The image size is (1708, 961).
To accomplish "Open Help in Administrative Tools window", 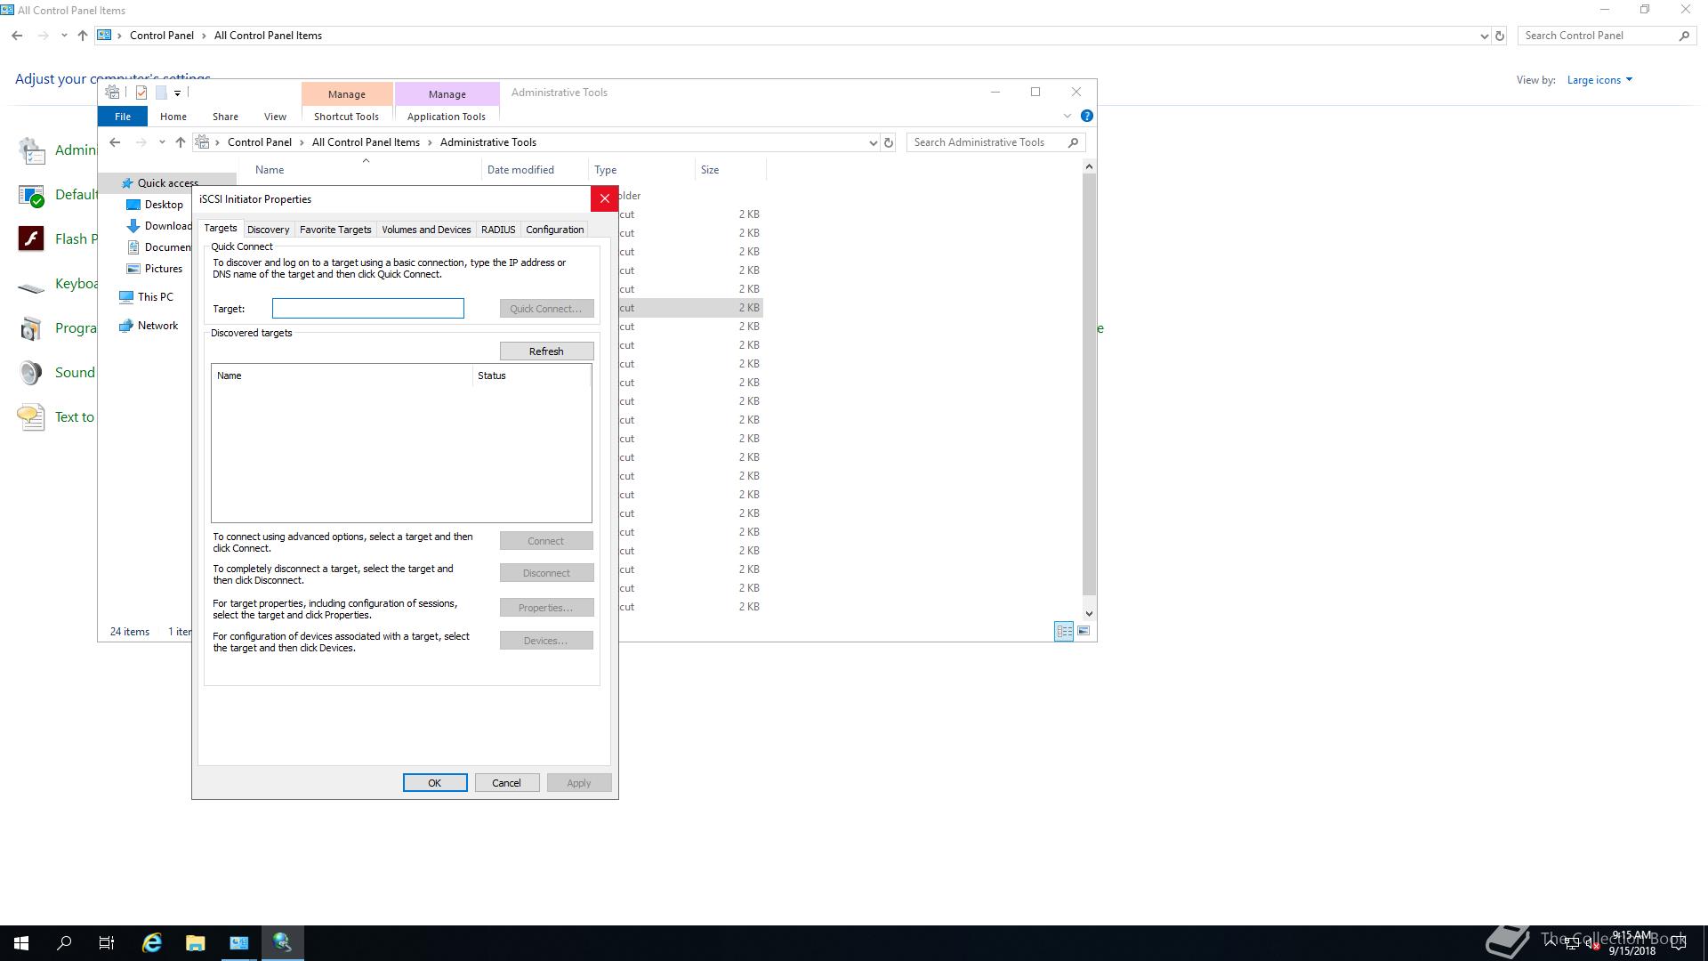I will pyautogui.click(x=1086, y=116).
